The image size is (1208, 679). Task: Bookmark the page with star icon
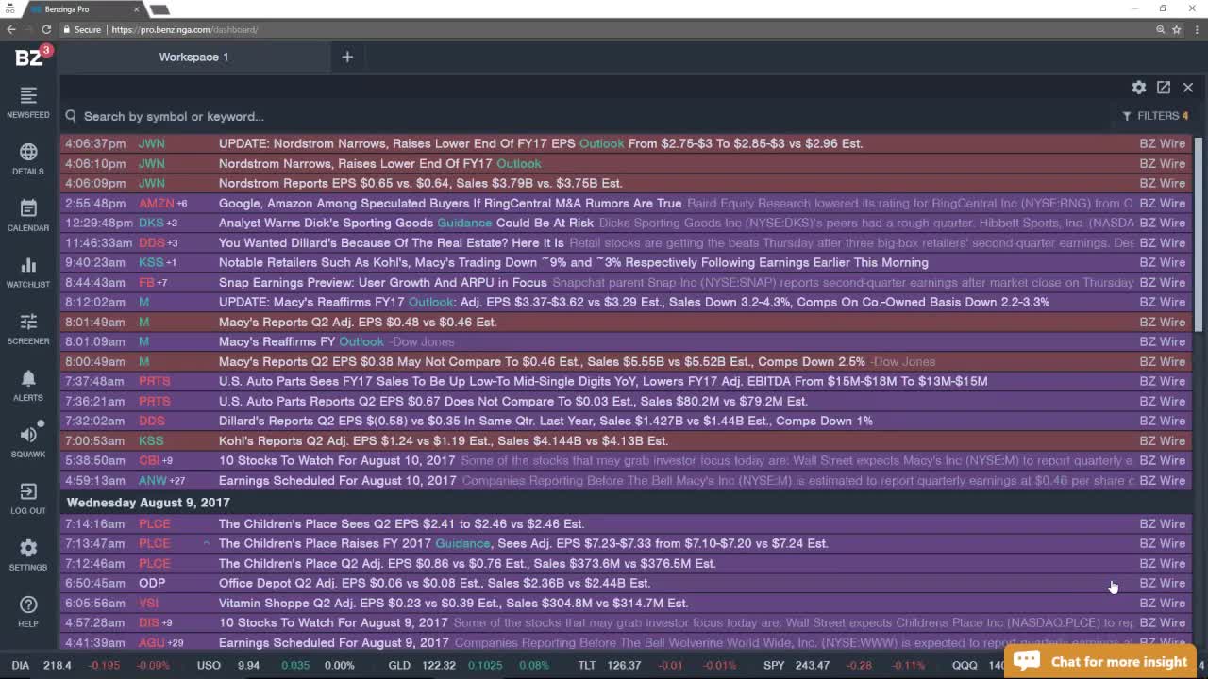(x=1177, y=29)
